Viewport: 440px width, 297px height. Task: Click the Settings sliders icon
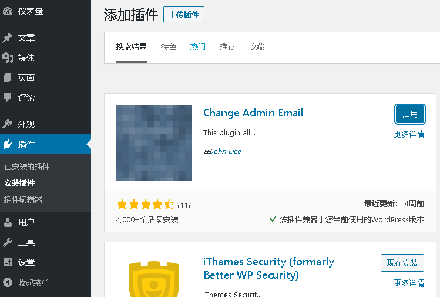click(x=8, y=262)
